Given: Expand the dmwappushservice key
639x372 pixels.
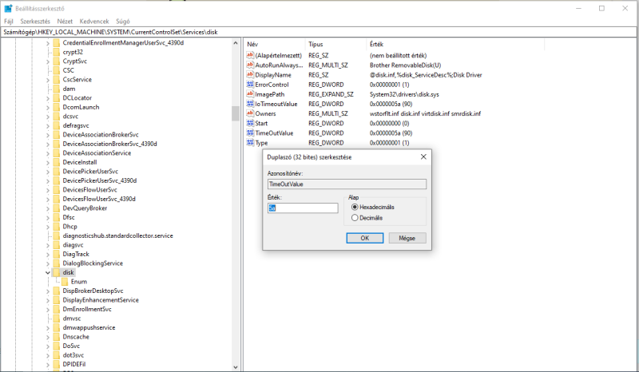Looking at the screenshot, I should click(48, 327).
